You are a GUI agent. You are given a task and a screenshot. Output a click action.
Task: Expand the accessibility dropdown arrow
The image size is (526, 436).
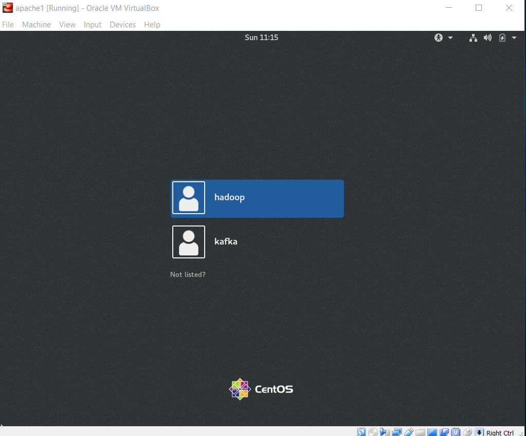tap(450, 38)
